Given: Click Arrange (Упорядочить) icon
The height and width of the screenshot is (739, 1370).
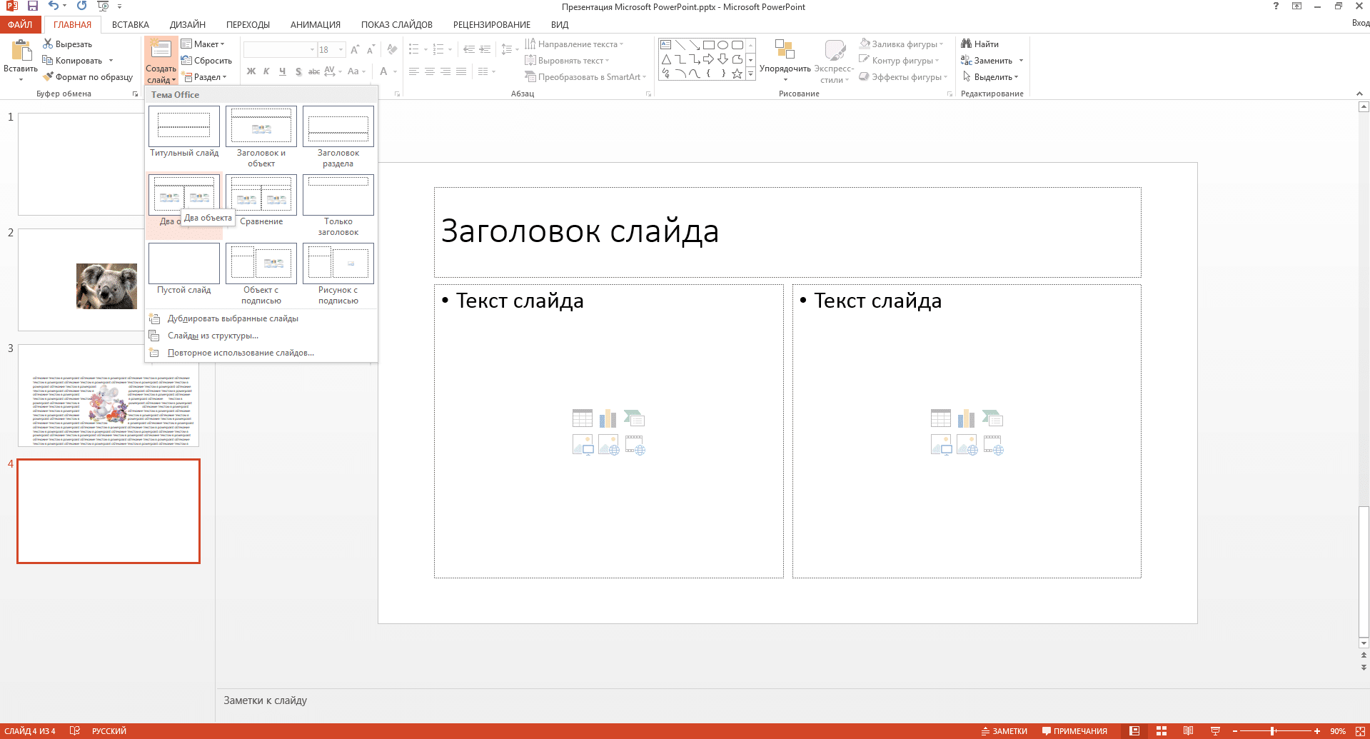Looking at the screenshot, I should (x=785, y=50).
